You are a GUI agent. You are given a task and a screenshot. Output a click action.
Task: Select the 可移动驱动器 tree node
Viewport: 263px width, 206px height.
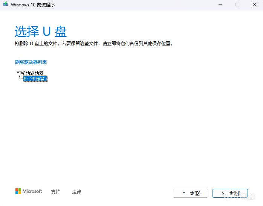pyautogui.click(x=30, y=73)
